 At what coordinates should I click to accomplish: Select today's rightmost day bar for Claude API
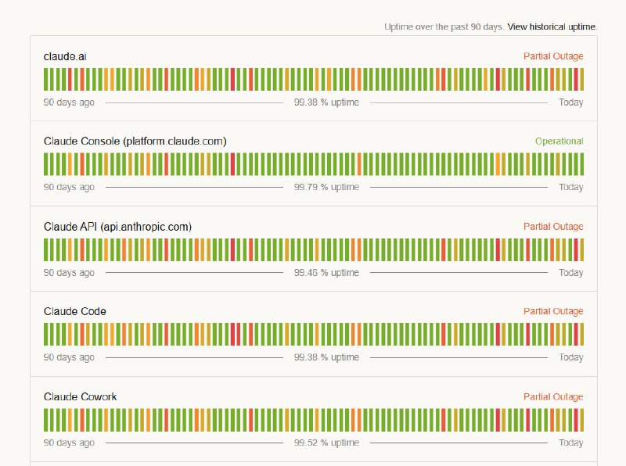(x=581, y=249)
